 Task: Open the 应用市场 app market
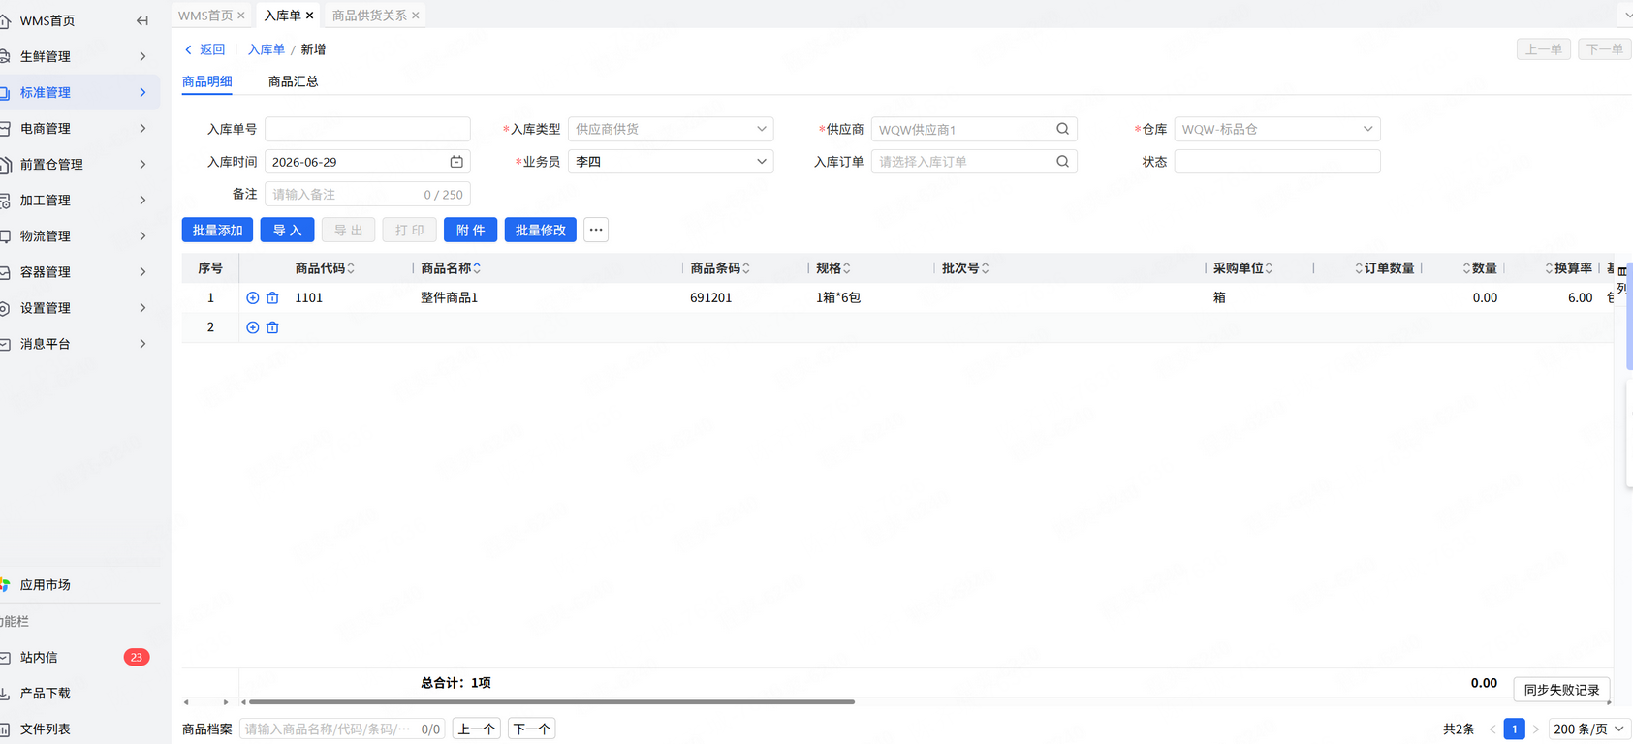point(45,585)
